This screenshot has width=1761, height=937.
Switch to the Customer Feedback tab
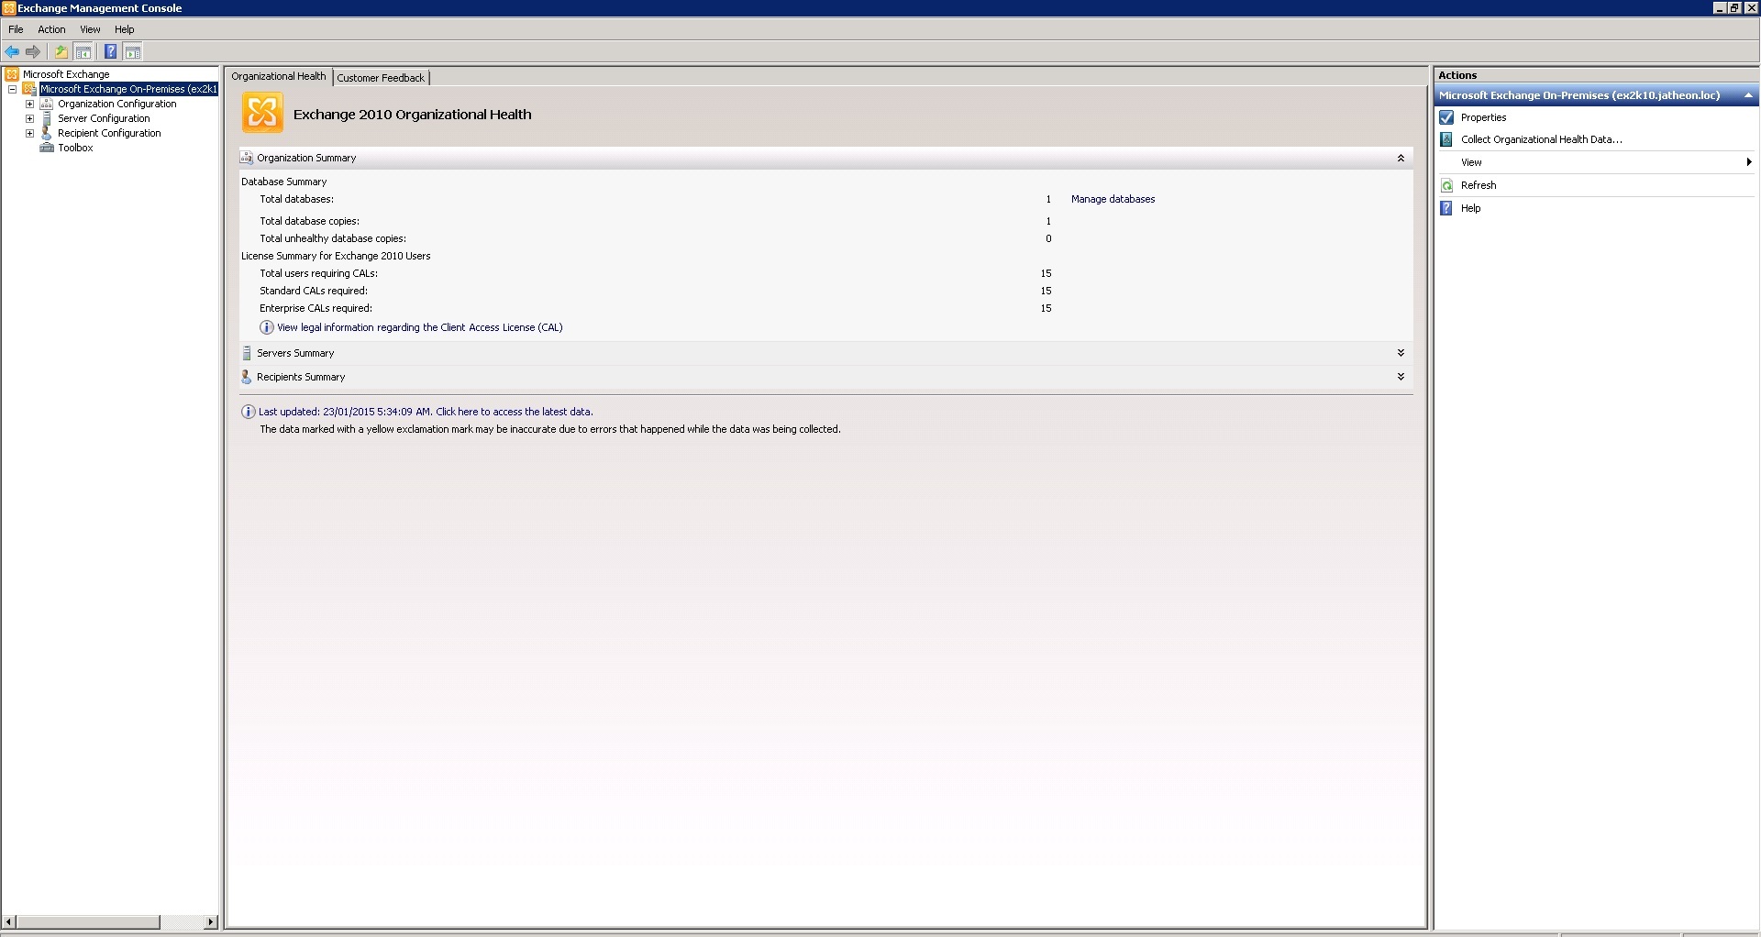click(381, 78)
